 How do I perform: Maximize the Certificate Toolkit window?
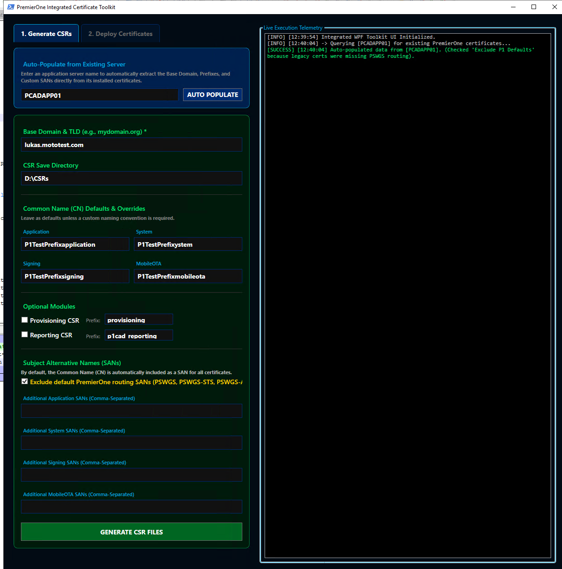click(x=534, y=7)
